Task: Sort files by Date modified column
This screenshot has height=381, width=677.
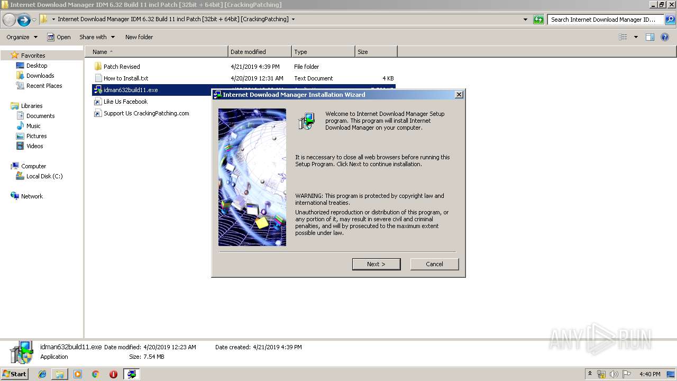Action: [260, 52]
